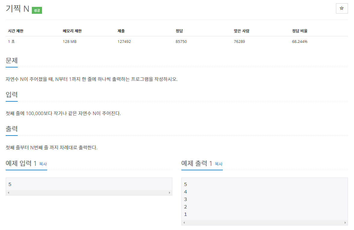Viewport: 354px width, 230px height.
Task: Click right scroll arrow in sample input box
Action: [169, 193]
